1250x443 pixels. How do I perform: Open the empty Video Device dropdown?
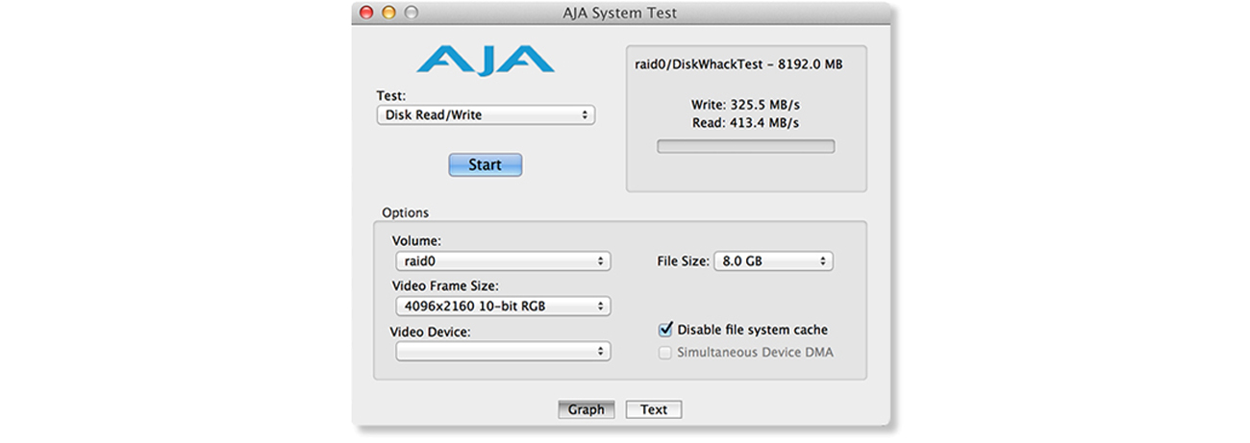(503, 351)
